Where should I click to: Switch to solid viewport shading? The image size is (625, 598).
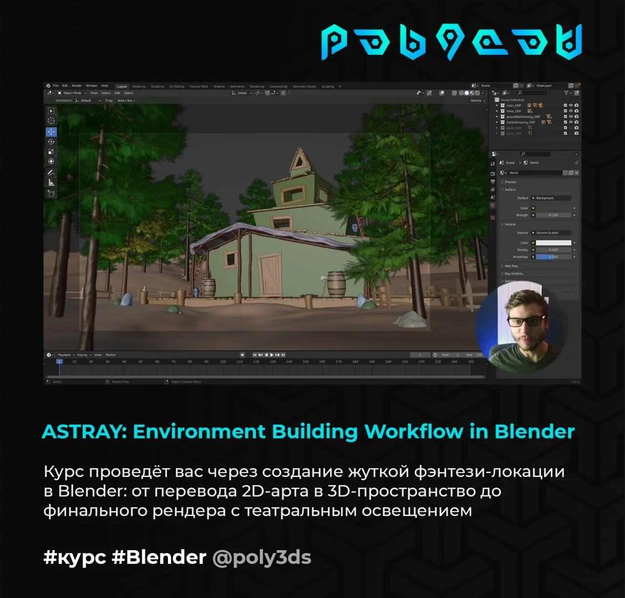tap(467, 93)
